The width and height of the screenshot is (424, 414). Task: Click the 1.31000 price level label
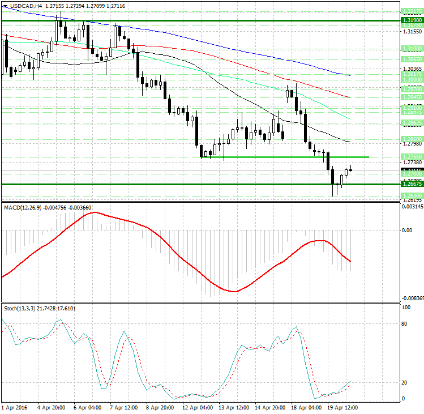[410, 49]
